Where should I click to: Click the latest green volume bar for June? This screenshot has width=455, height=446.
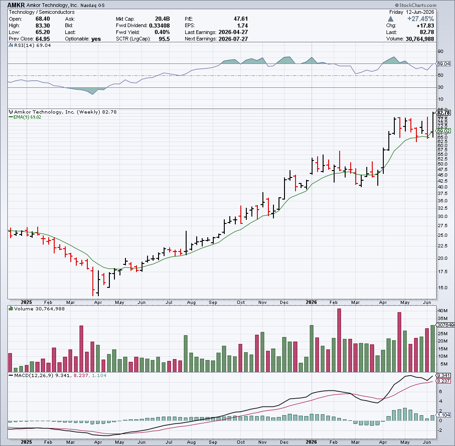(432, 349)
